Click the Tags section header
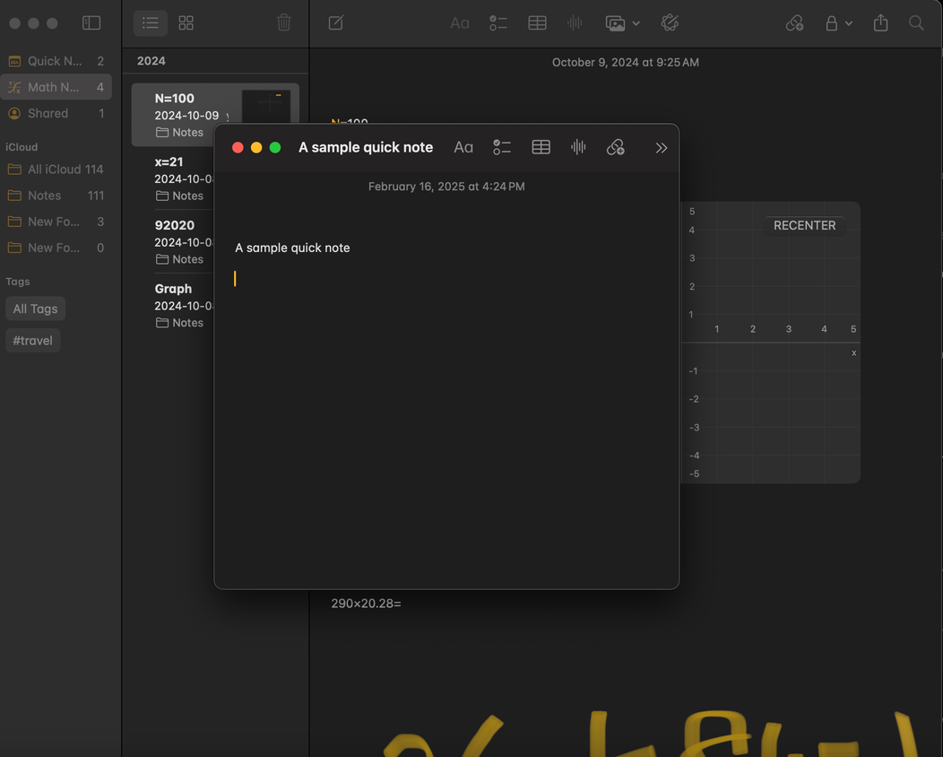The height and width of the screenshot is (757, 943). point(17,282)
